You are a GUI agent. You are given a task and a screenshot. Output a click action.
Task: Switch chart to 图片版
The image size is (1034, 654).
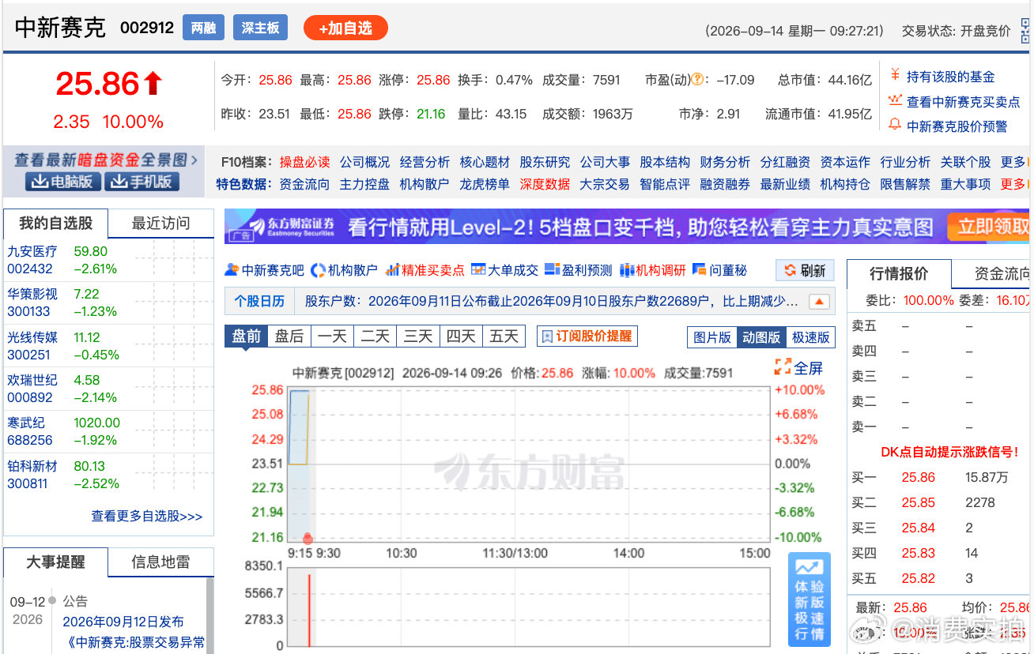[x=712, y=337]
